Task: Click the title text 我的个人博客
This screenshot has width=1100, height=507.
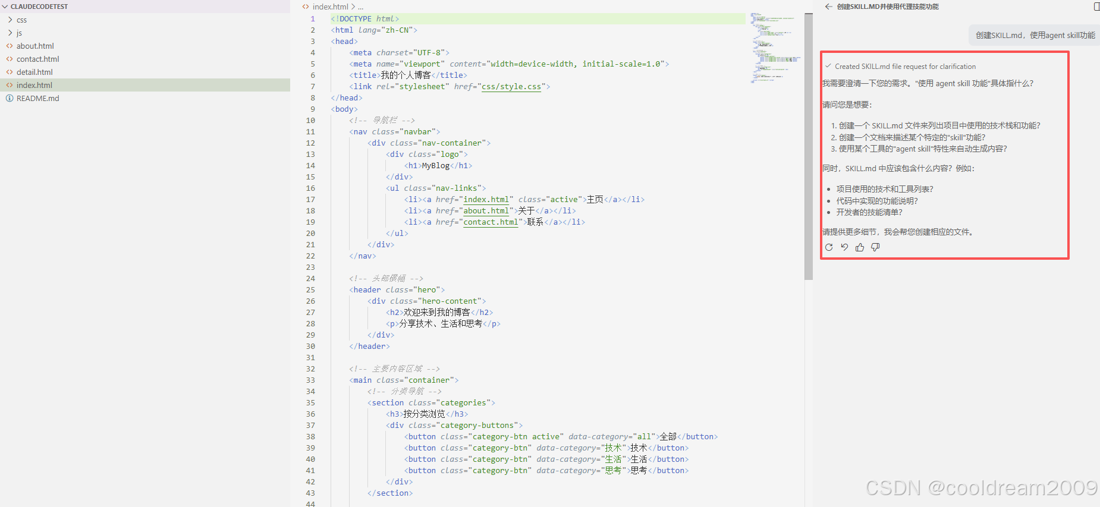Action: pos(406,75)
